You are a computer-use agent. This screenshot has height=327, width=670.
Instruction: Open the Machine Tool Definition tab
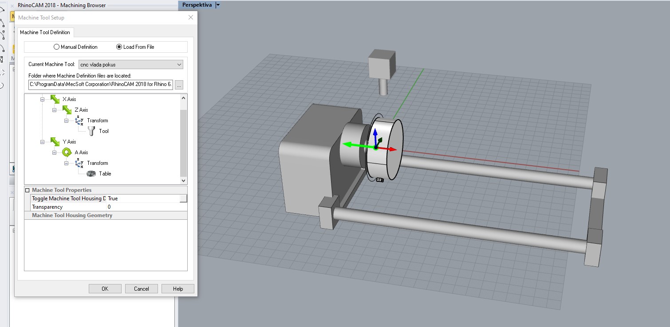45,32
